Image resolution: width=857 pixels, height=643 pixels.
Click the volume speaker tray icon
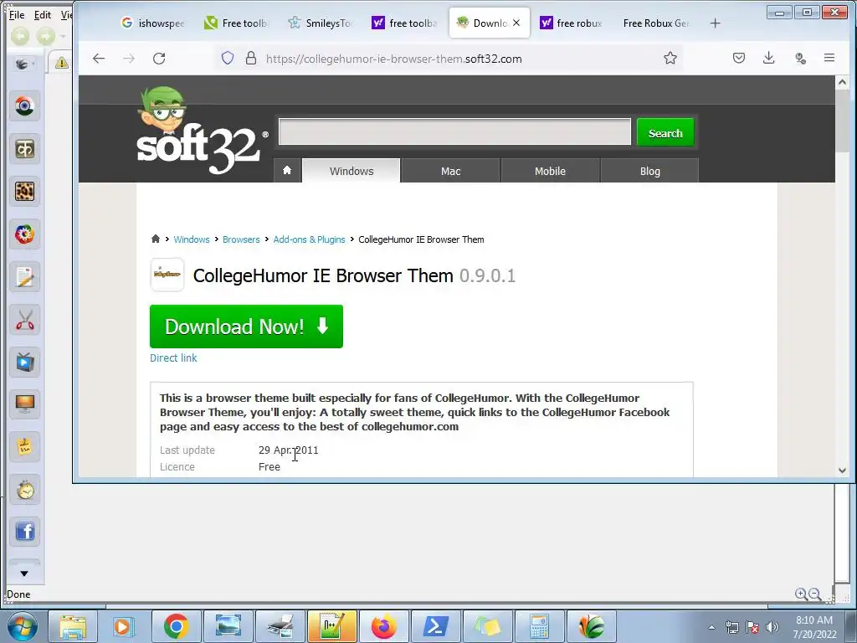pos(772,627)
